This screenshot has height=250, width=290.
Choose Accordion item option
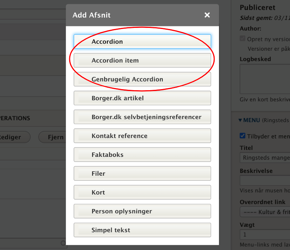tap(142, 61)
